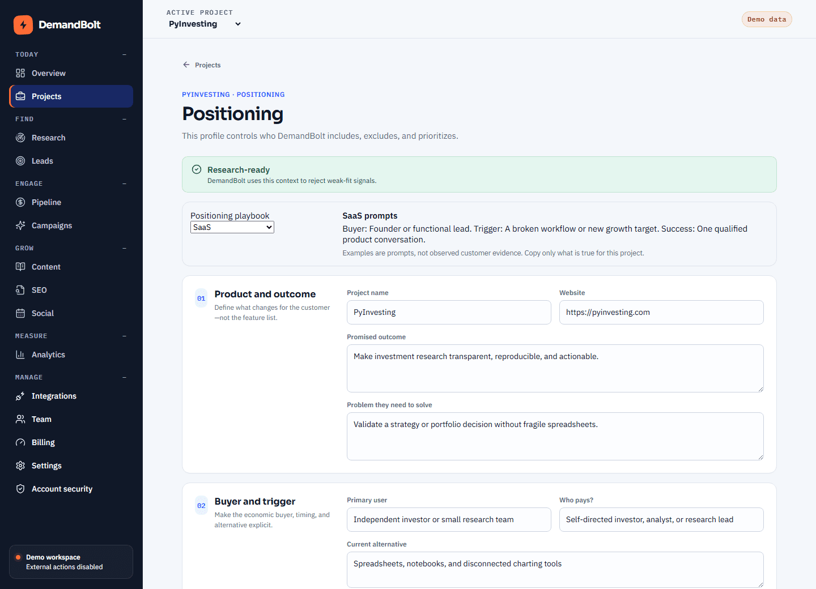Collapse the FIND sidebar section
The height and width of the screenshot is (589, 816).
pos(124,119)
